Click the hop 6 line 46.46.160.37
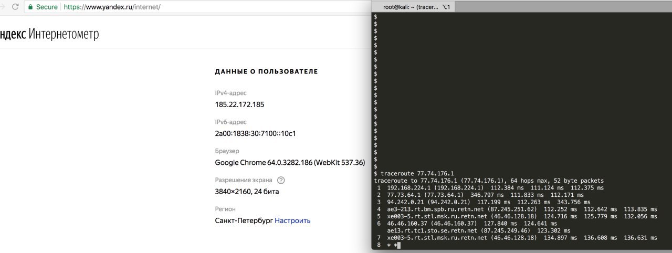The height and width of the screenshot is (253, 672). tap(467, 224)
